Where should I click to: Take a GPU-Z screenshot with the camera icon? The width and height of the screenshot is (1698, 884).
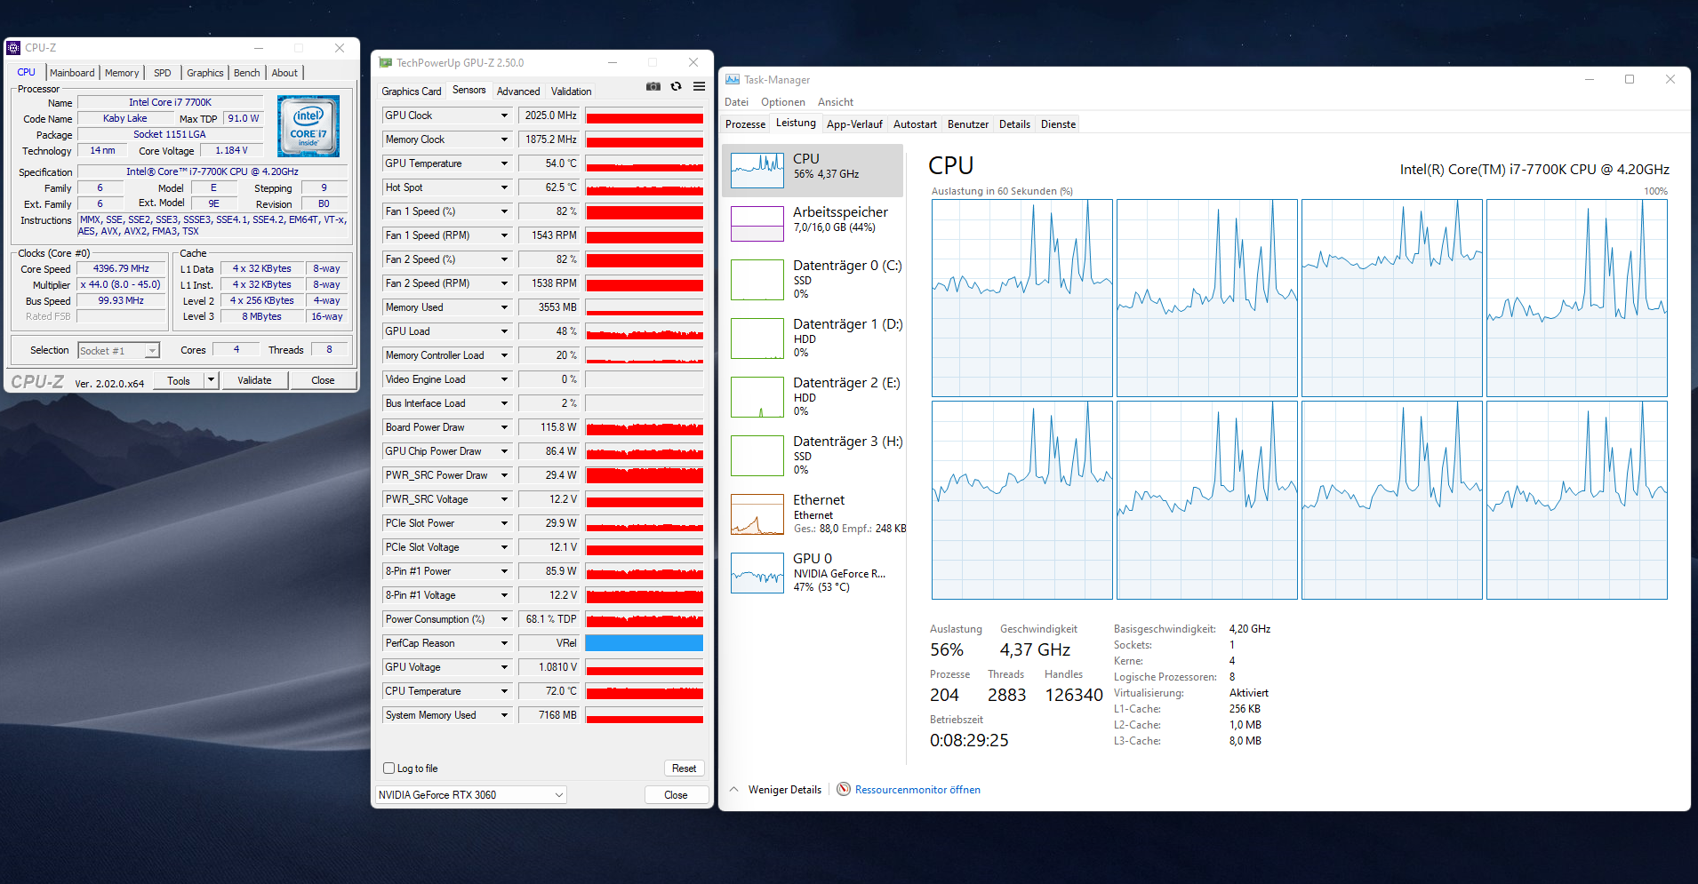pyautogui.click(x=653, y=86)
